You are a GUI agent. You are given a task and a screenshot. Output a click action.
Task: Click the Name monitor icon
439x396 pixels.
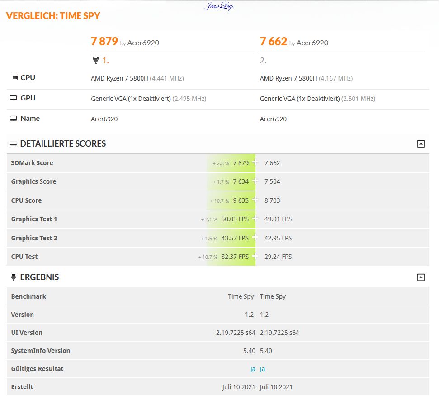(x=14, y=118)
